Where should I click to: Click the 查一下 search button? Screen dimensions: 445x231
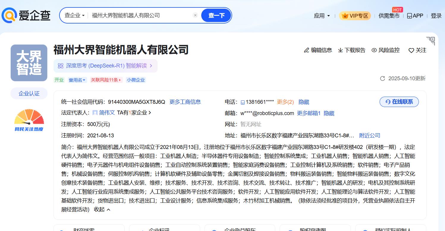point(216,15)
